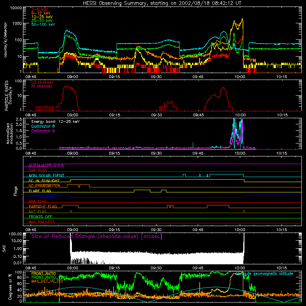306x306 pixels.
Task: Click the 10000 tick on the count-rate axis
Action: [16, 8]
